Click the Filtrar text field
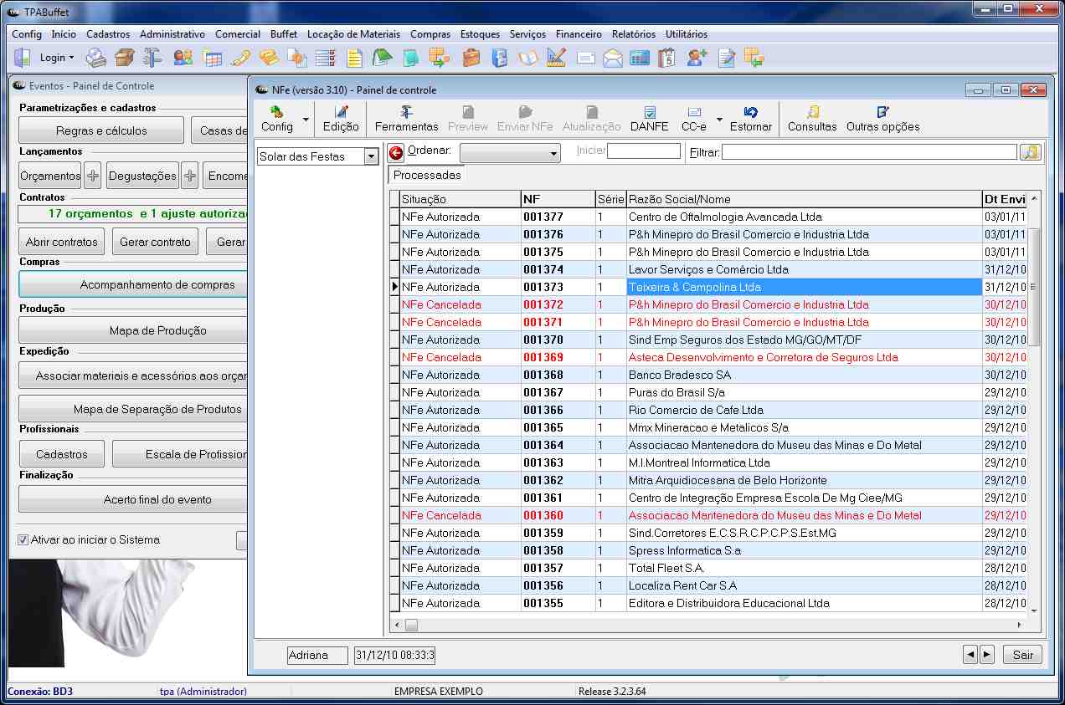Viewport: 1065px width, 705px height. coord(868,152)
